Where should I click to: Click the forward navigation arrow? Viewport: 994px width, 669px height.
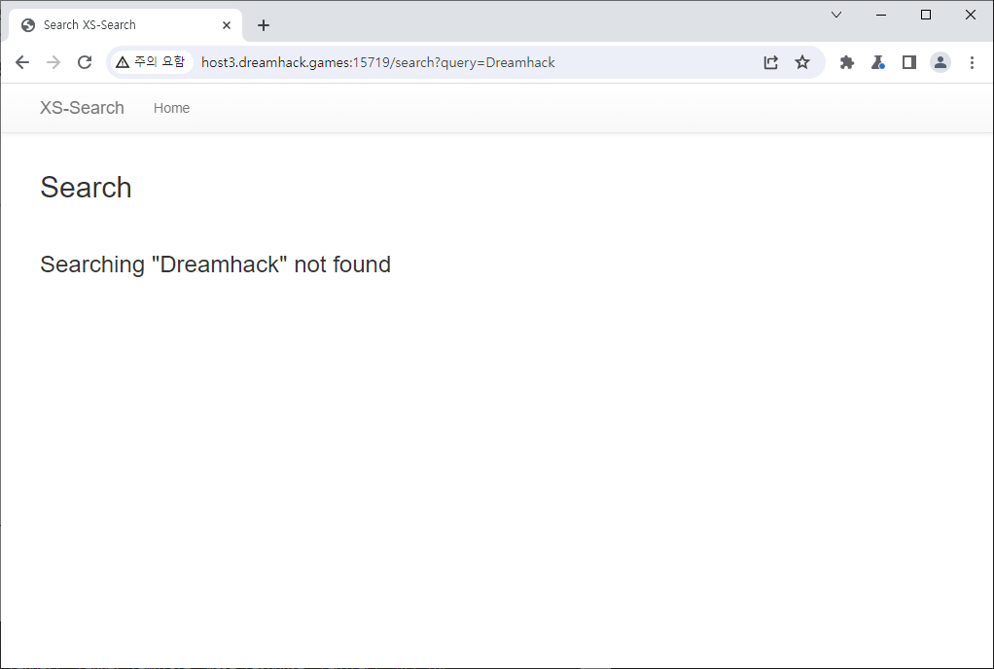(x=53, y=62)
